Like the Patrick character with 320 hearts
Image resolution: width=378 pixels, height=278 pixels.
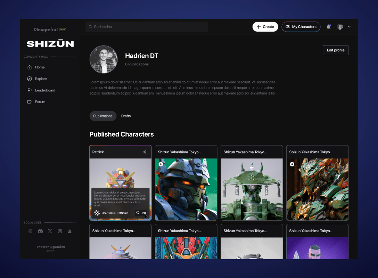tap(141, 213)
